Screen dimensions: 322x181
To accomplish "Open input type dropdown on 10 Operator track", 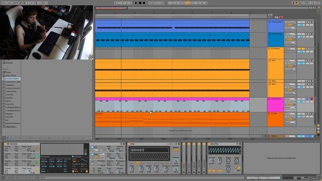I will point(290,99).
